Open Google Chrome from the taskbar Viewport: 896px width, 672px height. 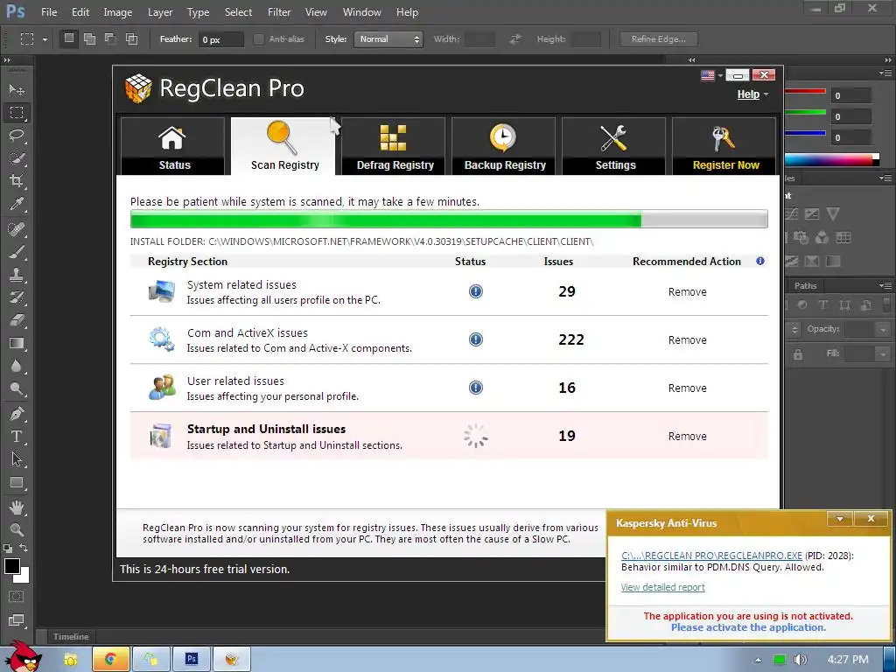coord(111,660)
